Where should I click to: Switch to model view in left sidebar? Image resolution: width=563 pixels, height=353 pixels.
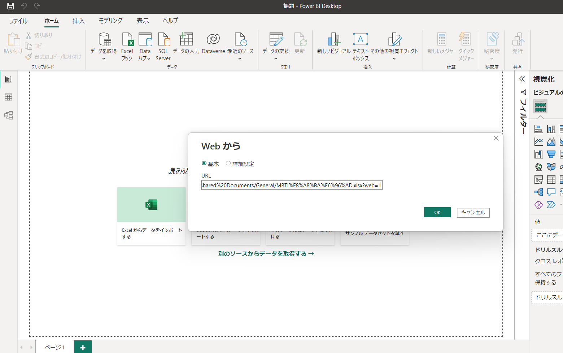8,115
